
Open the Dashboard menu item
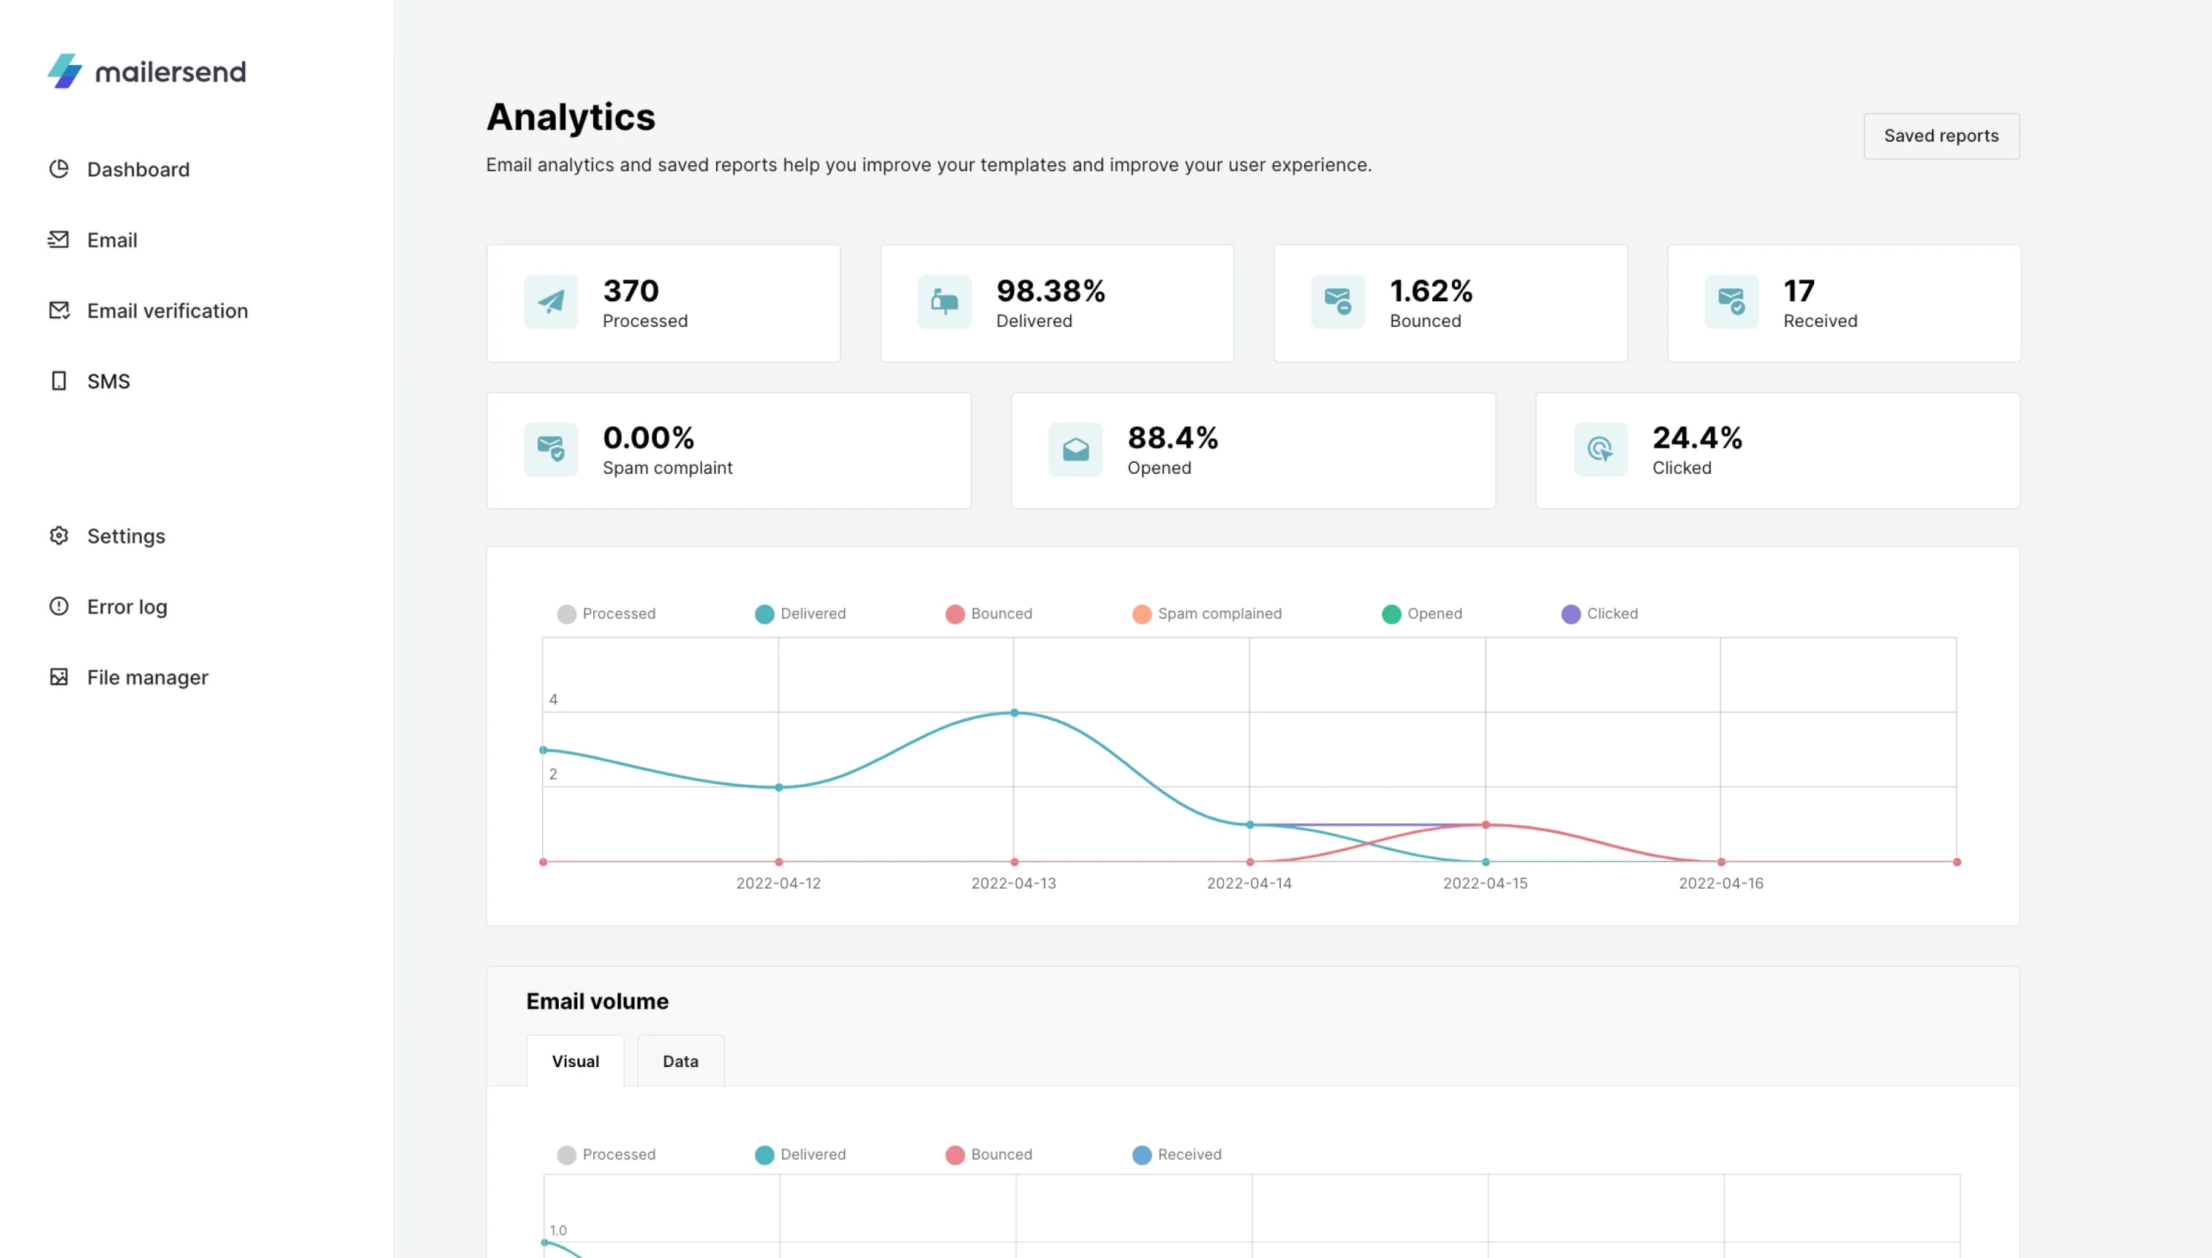119,170
